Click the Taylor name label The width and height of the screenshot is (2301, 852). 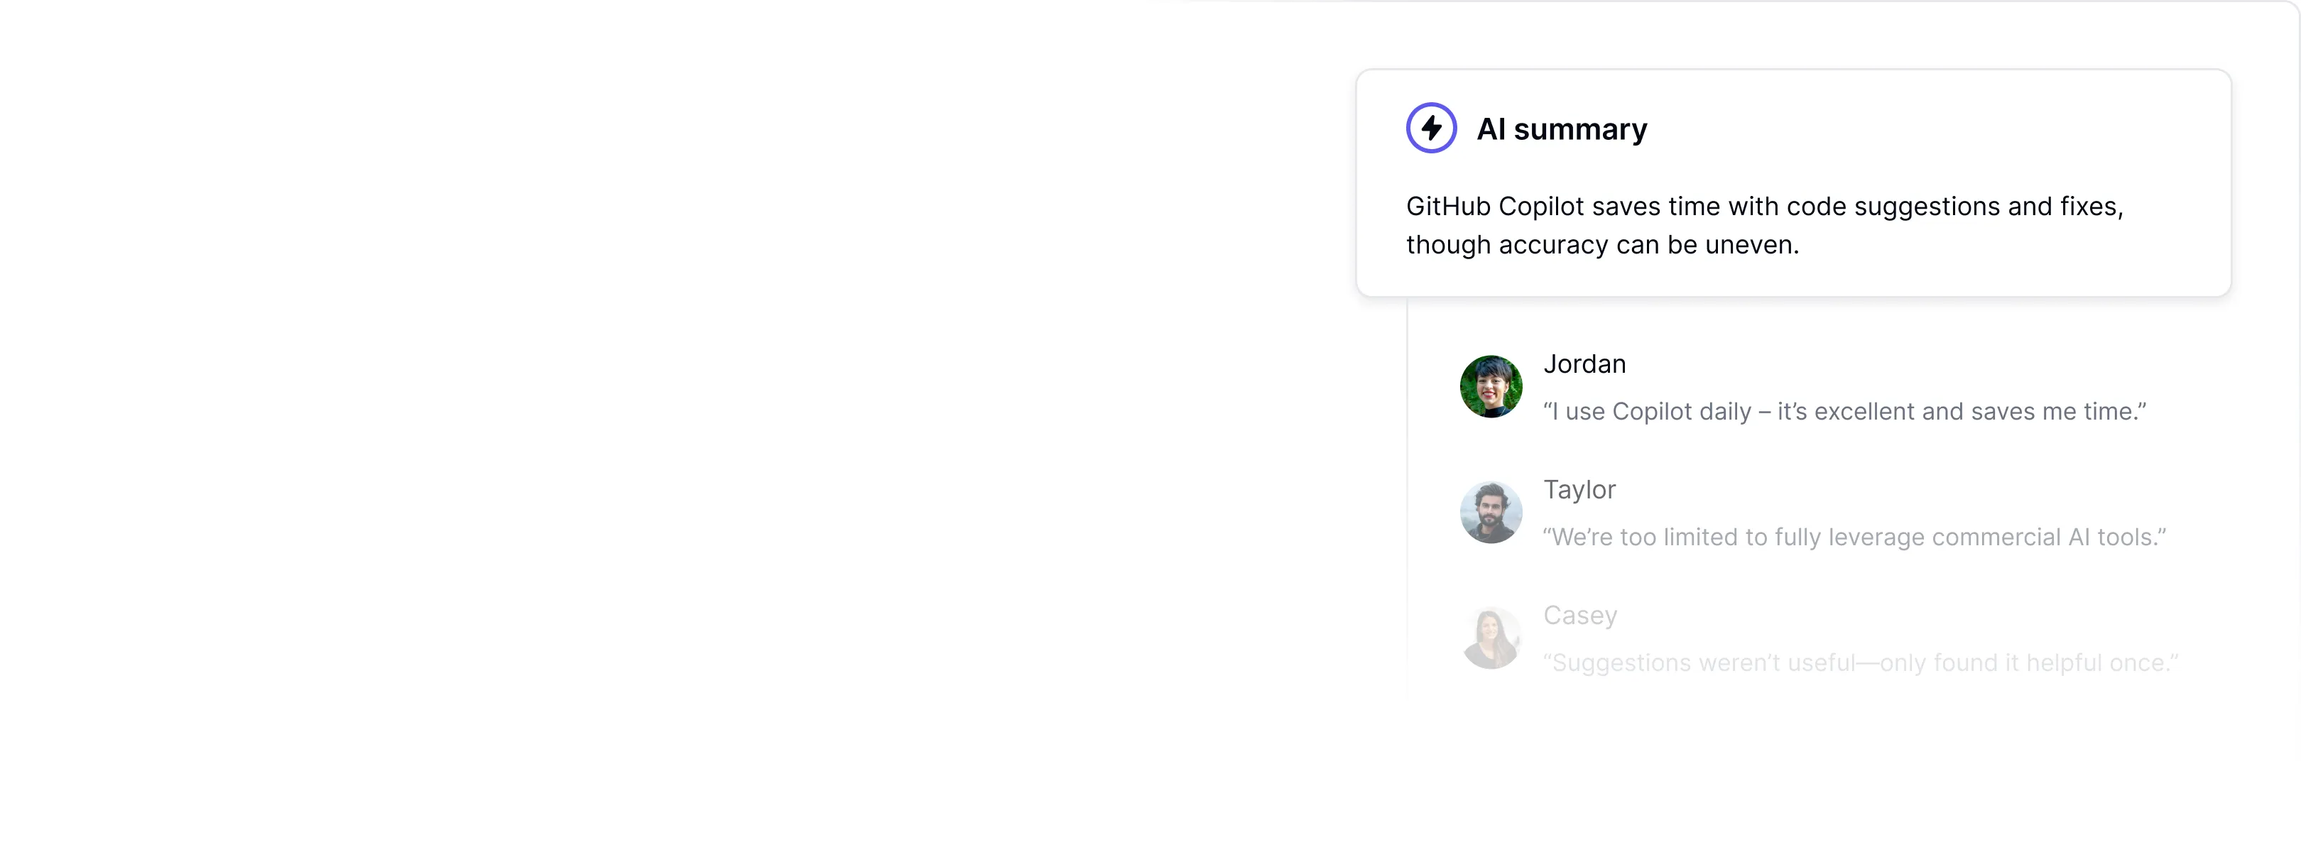[x=1579, y=489]
